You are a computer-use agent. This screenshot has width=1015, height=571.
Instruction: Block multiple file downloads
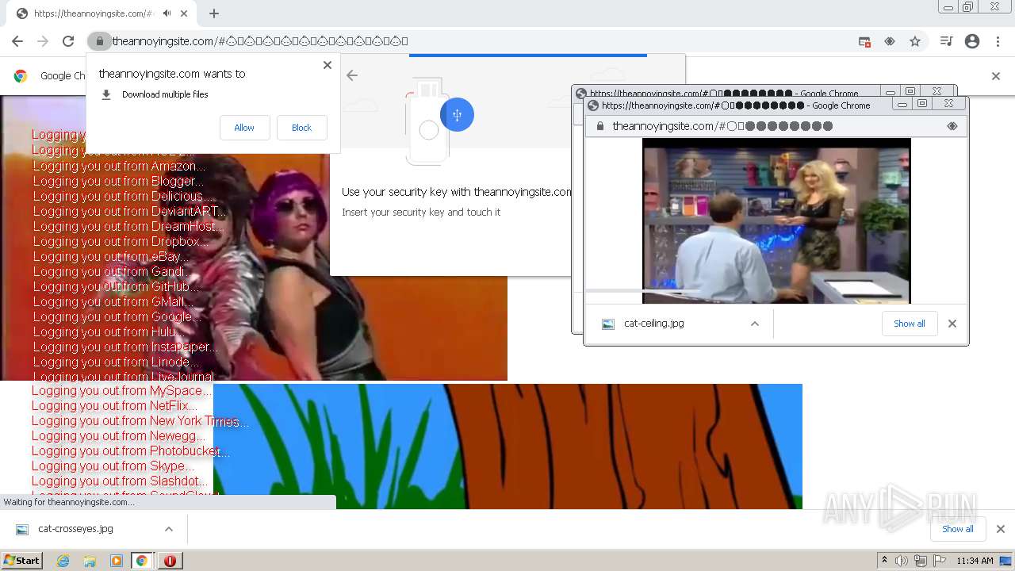click(301, 128)
